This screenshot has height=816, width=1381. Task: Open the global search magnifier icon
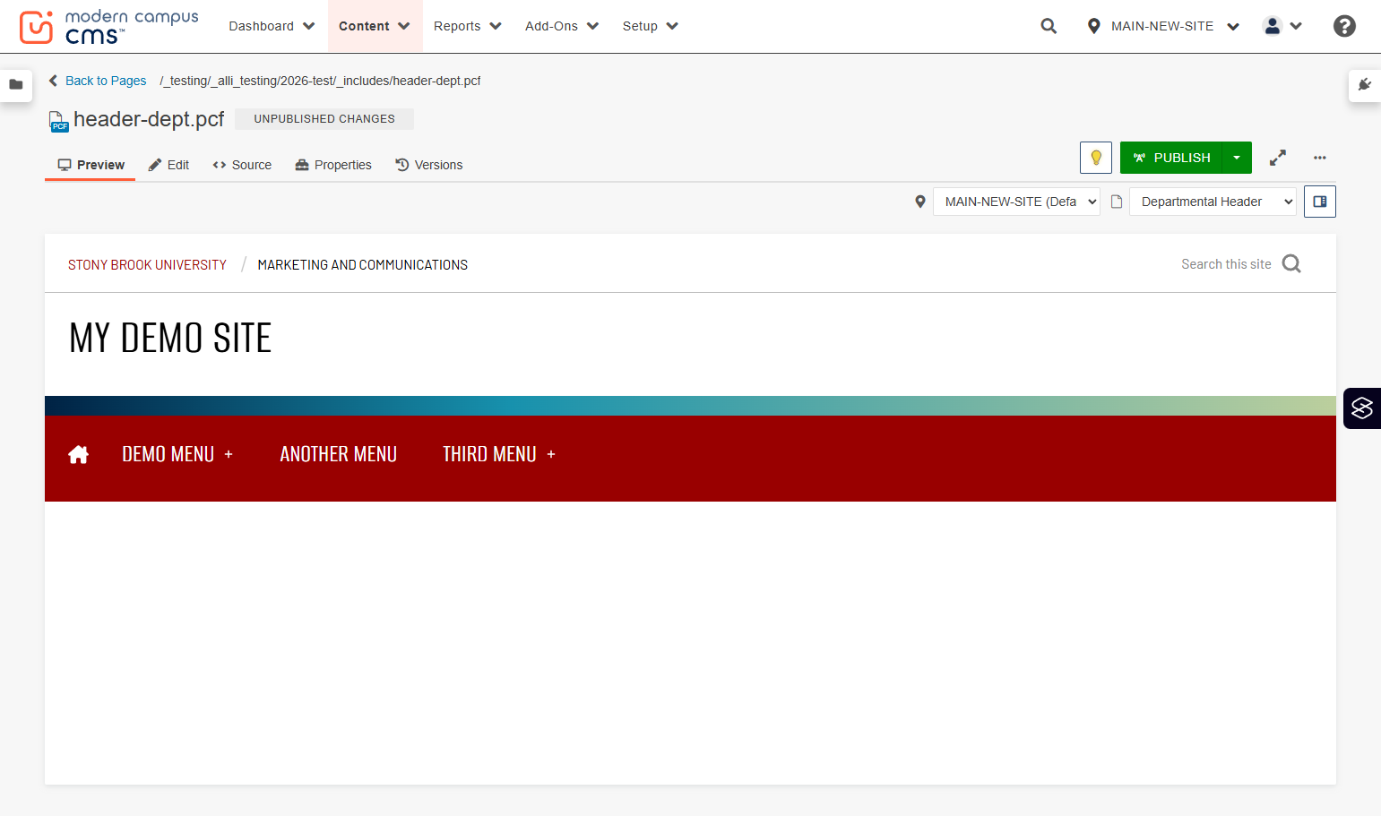click(x=1049, y=26)
